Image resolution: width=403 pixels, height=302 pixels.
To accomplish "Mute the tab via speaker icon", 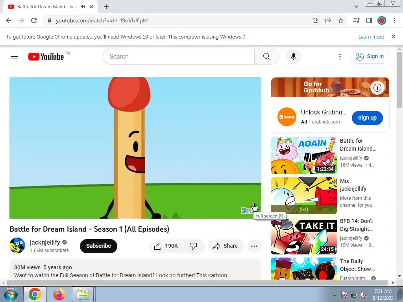I will tap(83, 7).
